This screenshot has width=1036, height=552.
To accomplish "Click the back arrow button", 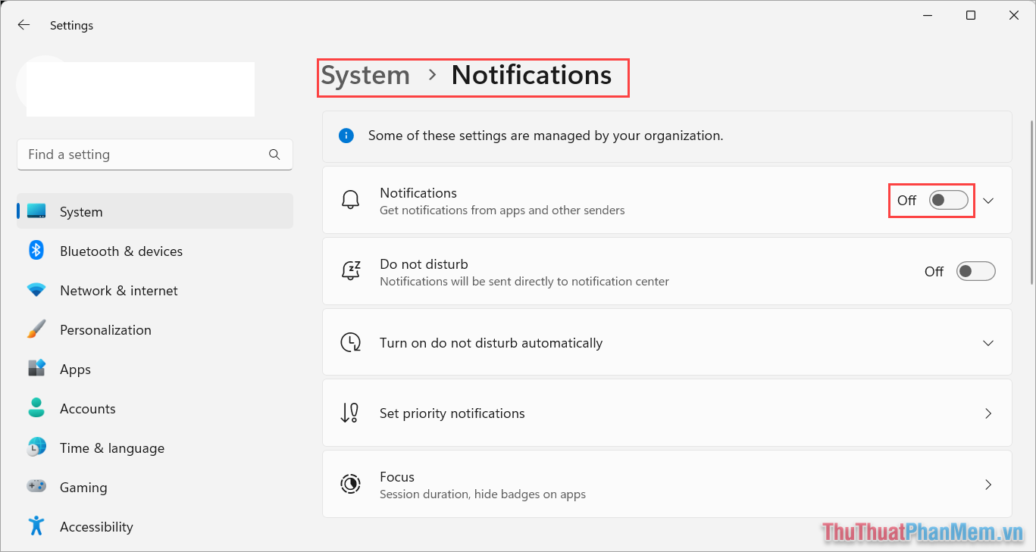I will point(23,24).
